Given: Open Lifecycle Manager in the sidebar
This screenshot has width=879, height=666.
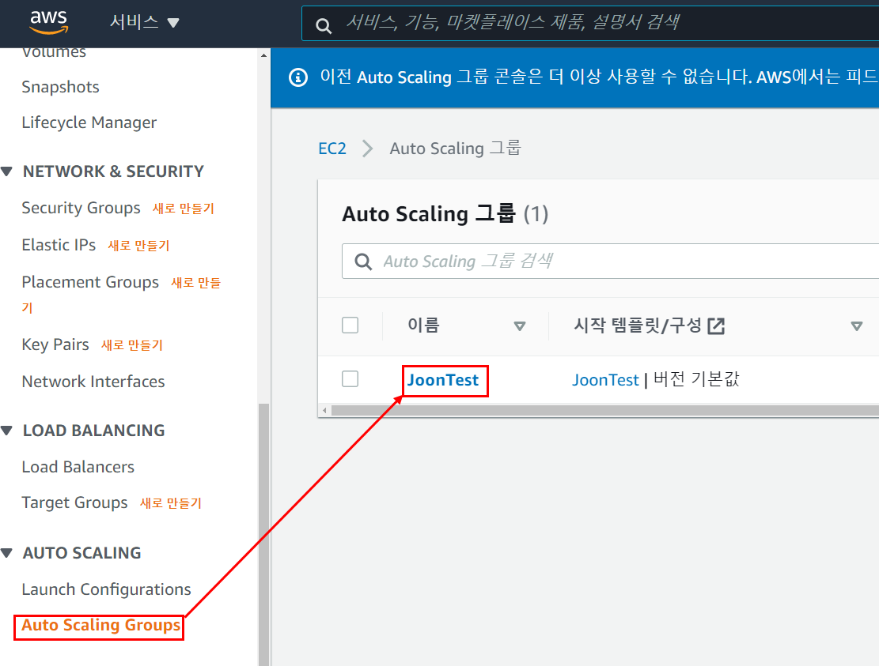Looking at the screenshot, I should 89,122.
